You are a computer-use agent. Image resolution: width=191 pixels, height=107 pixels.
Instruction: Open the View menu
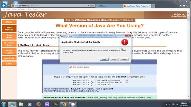14,10
